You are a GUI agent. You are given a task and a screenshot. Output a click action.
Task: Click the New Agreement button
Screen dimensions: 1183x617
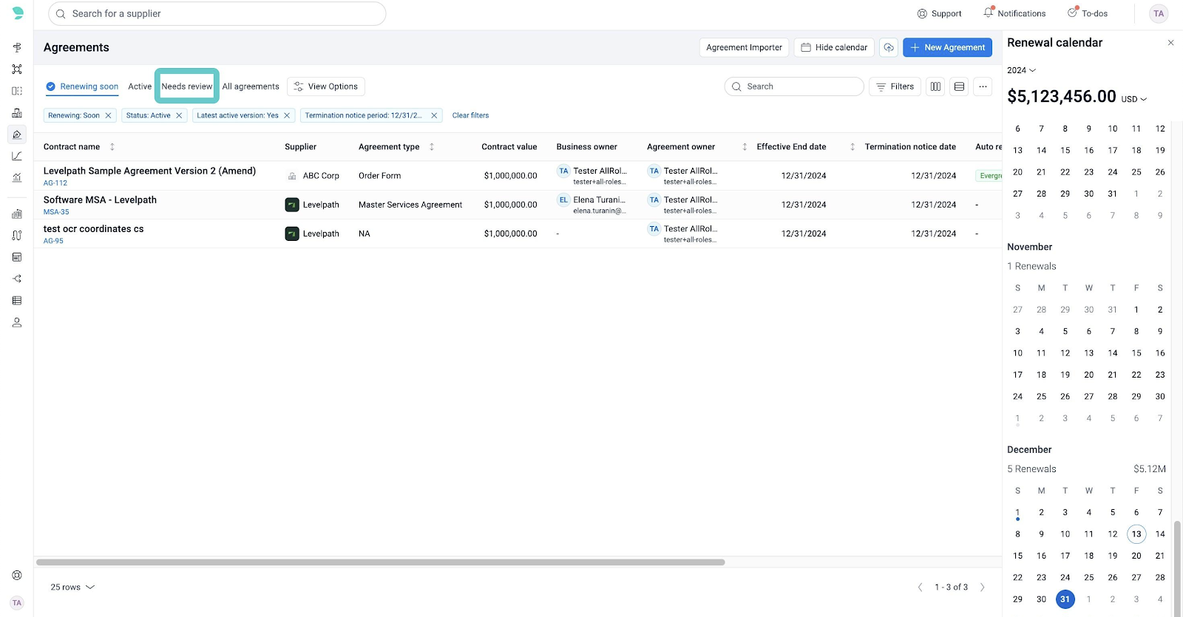point(947,47)
